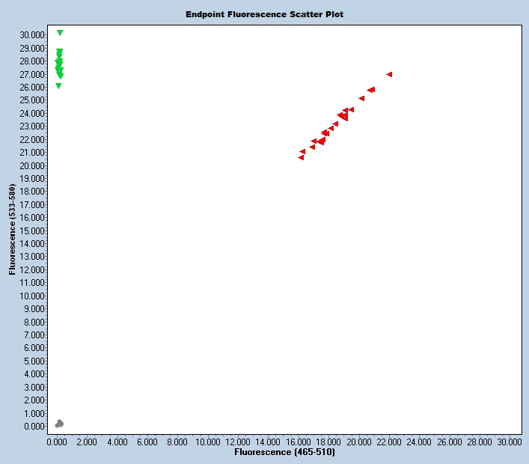Select red triangle just above 20.000 x-value
The width and height of the screenshot is (529, 464).
click(x=361, y=98)
